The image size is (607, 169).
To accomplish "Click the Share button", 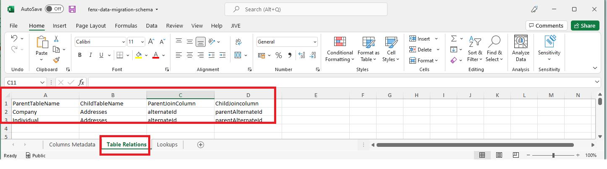I will point(585,26).
